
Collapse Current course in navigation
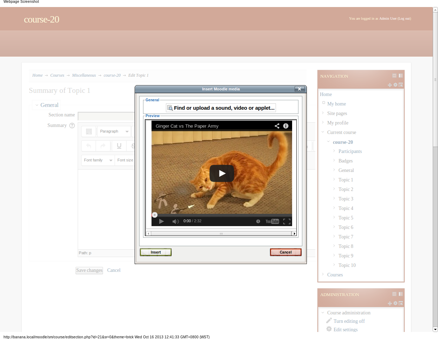coord(323,132)
